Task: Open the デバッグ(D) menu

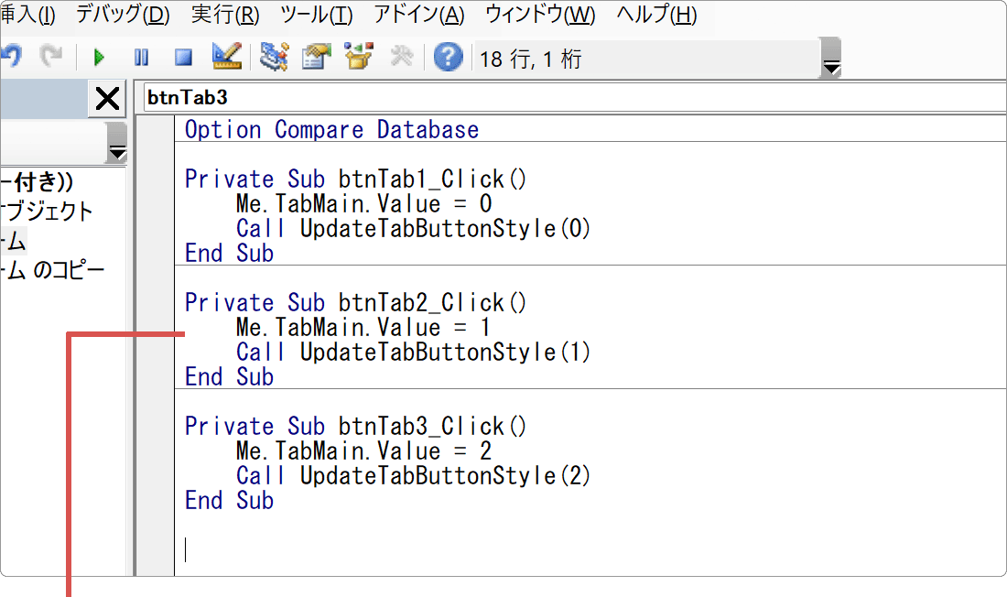Action: pyautogui.click(x=123, y=16)
